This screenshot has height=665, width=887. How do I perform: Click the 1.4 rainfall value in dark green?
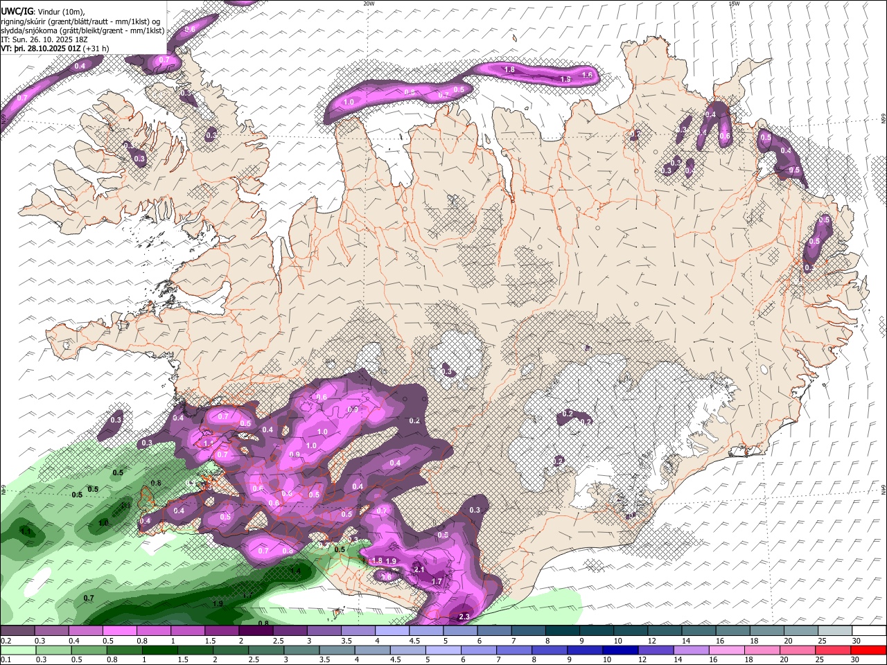click(295, 571)
